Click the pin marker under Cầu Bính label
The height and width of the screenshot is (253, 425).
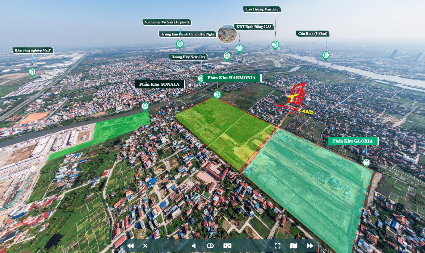[x=326, y=55]
